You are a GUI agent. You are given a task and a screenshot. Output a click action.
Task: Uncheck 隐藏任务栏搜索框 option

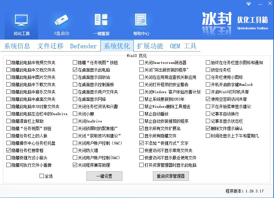(x=9, y=150)
